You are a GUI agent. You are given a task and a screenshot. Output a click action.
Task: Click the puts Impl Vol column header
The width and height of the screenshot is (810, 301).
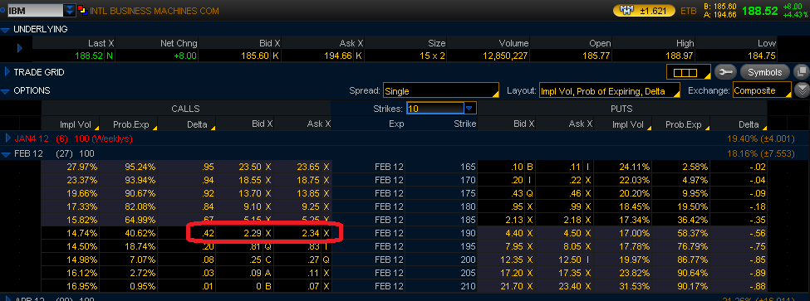(627, 124)
